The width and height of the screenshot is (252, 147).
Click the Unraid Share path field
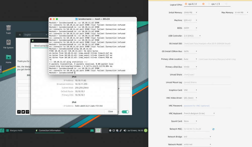207,75
